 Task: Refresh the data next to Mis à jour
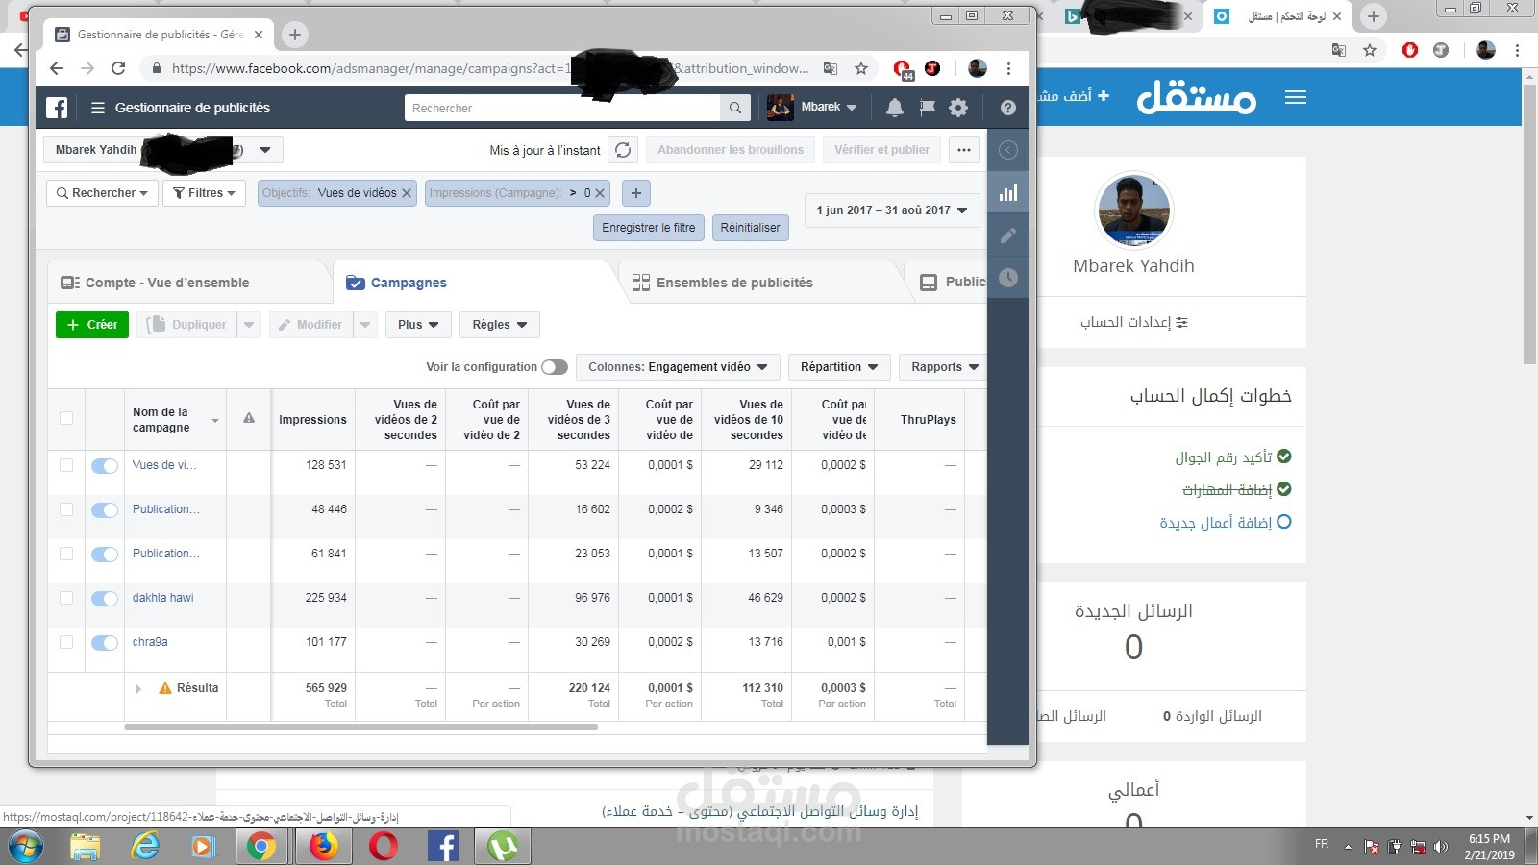(623, 150)
